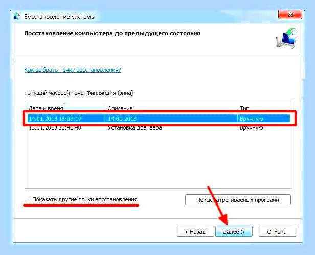Enable 'Показать другие точки восстановления' checkbox

point(28,199)
